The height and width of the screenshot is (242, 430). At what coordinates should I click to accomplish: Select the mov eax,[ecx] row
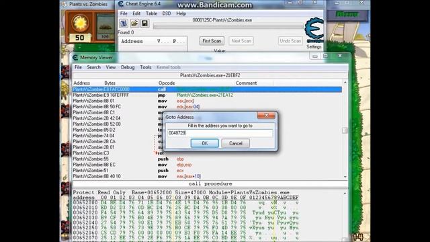click(207, 101)
